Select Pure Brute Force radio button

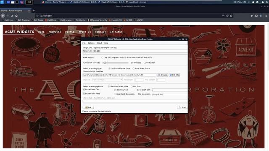pyautogui.click(x=133, y=68)
